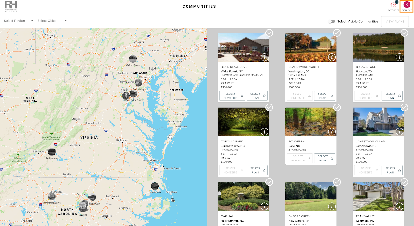Click the Communities page heading
The height and width of the screenshot is (226, 414).
[199, 6]
